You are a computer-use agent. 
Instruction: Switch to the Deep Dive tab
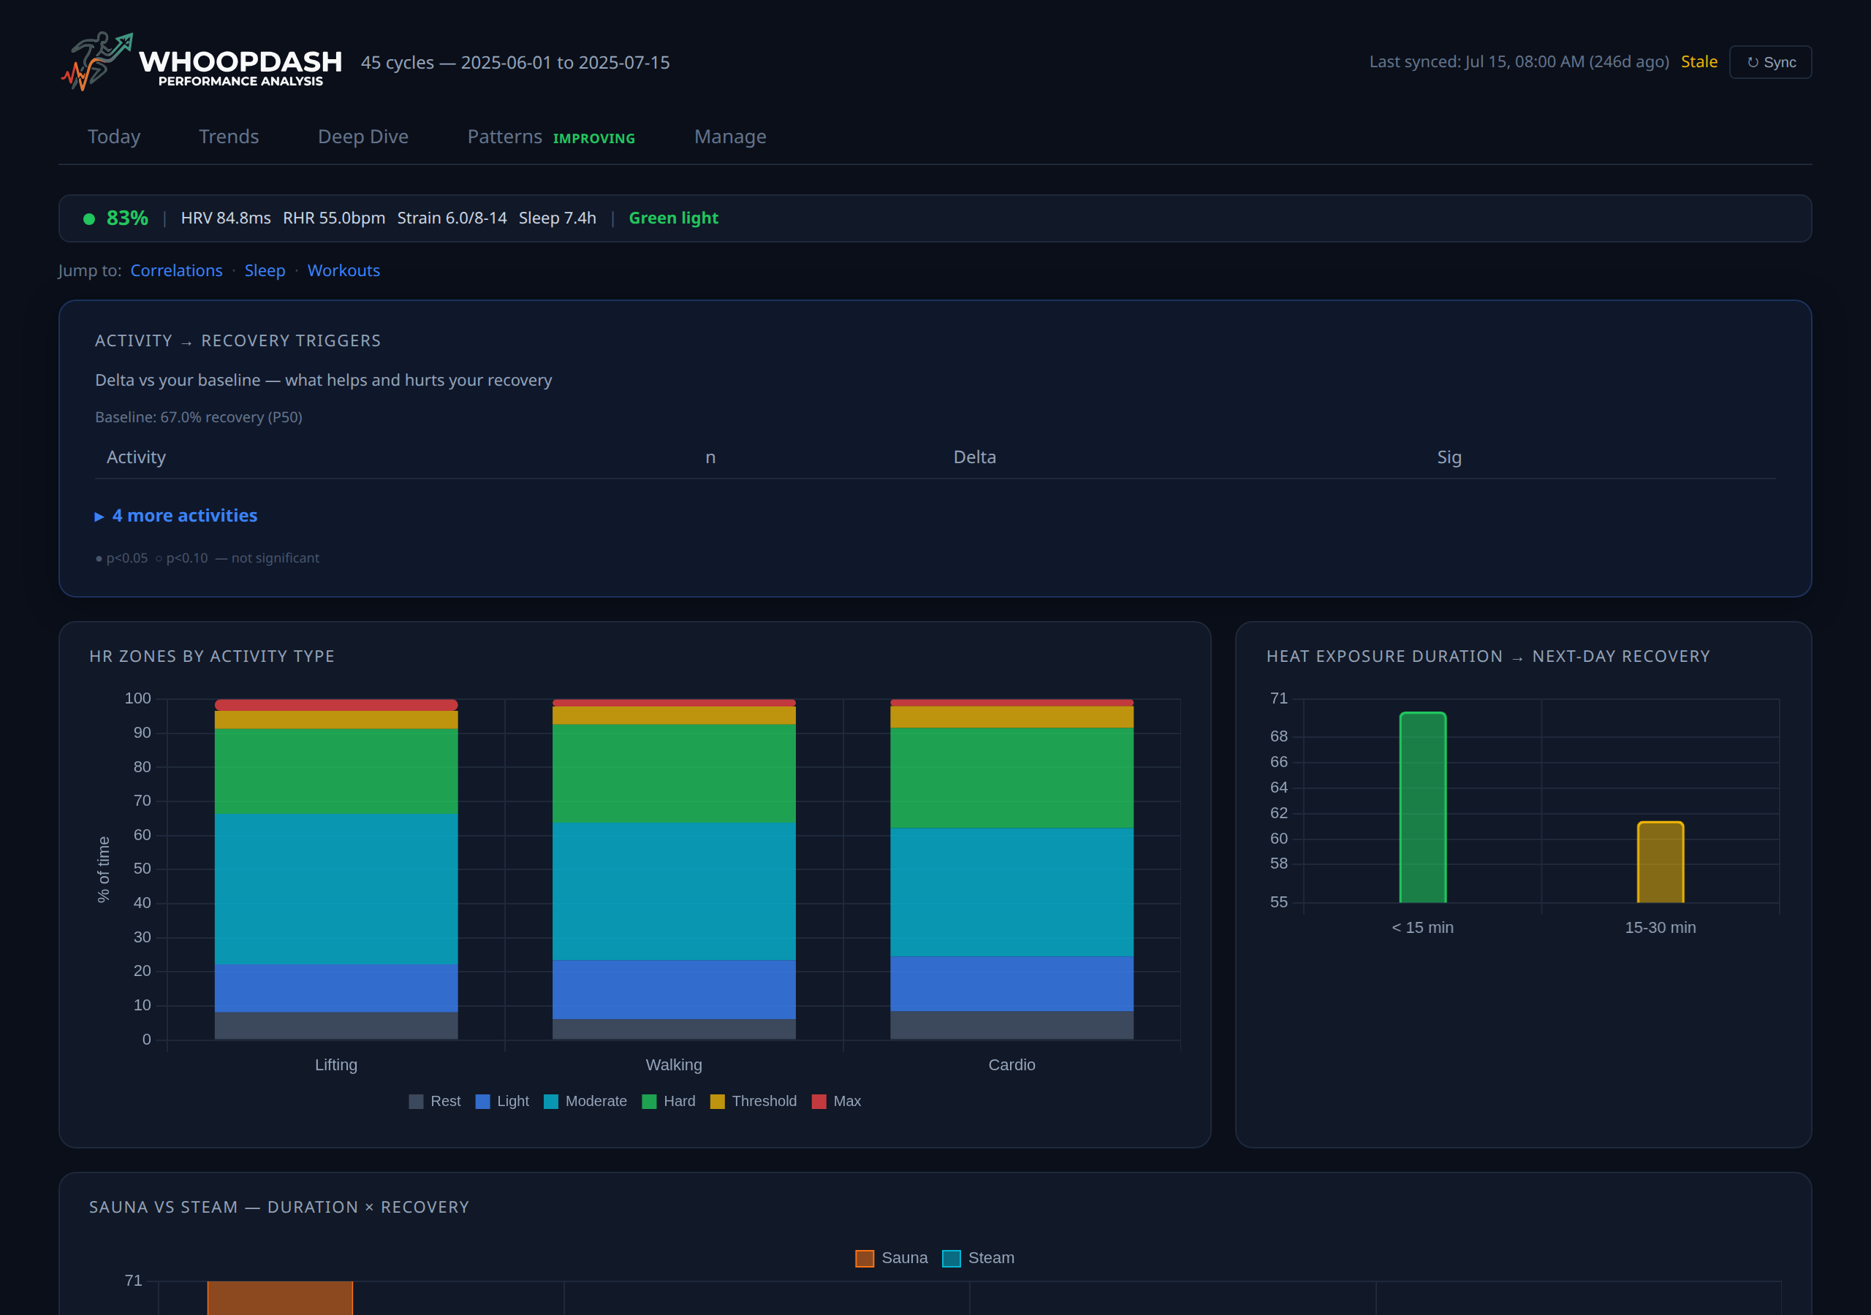(363, 136)
